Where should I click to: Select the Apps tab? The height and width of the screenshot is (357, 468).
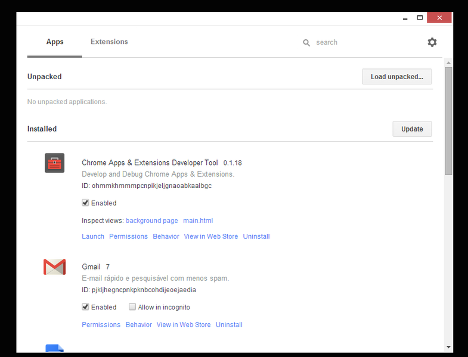pos(55,42)
